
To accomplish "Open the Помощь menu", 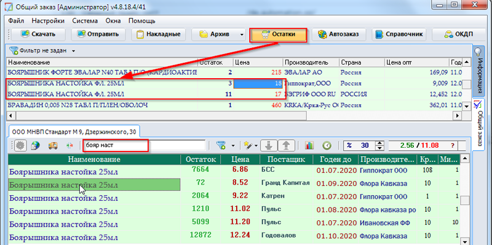I will pos(142,21).
